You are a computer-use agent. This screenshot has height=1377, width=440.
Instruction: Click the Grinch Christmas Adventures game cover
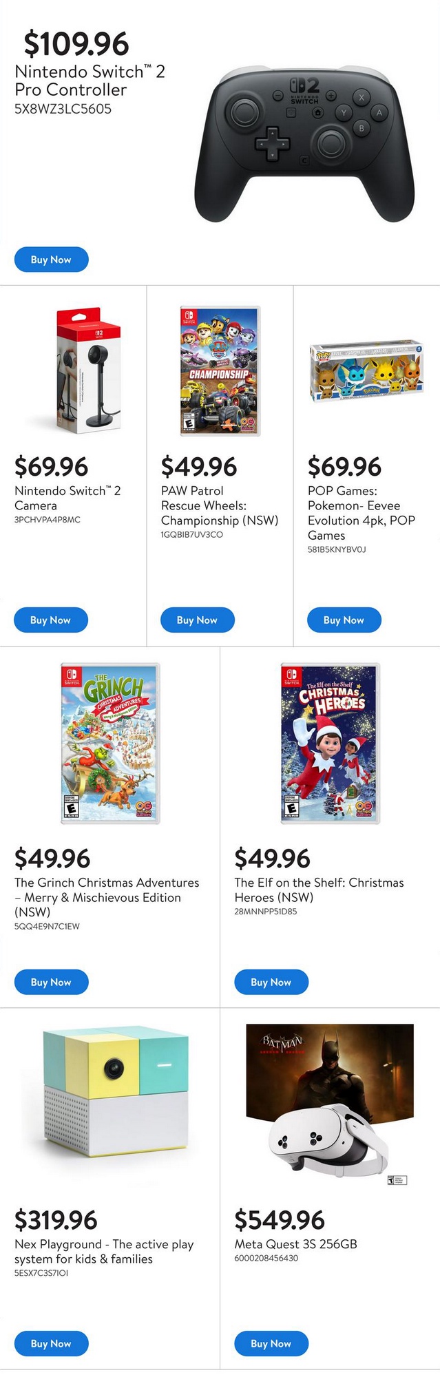click(x=110, y=742)
